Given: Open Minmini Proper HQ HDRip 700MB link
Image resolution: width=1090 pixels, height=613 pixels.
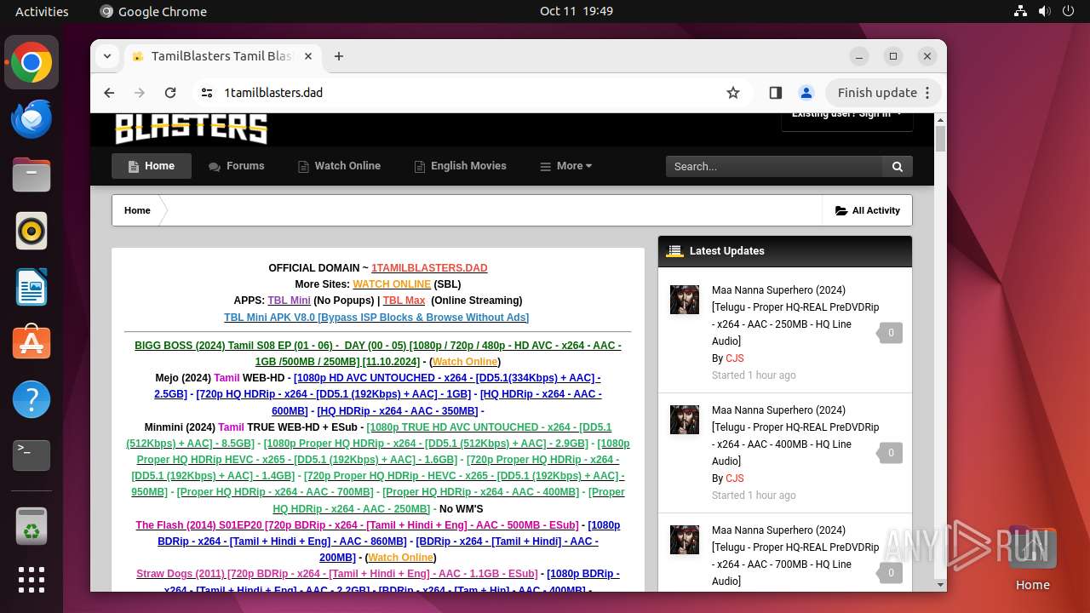Looking at the screenshot, I should tap(275, 492).
